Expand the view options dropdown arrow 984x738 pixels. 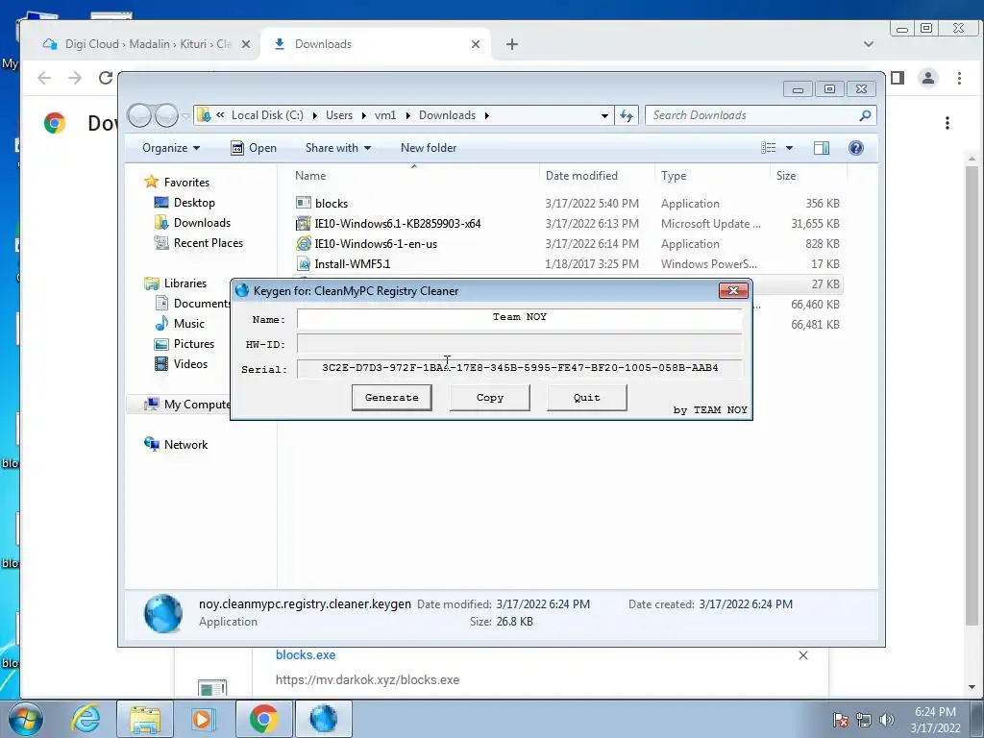pyautogui.click(x=790, y=148)
